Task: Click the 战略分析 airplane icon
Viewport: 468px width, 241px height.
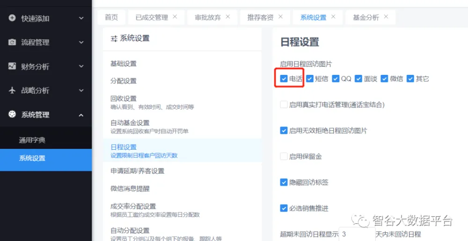Action: [x=12, y=90]
